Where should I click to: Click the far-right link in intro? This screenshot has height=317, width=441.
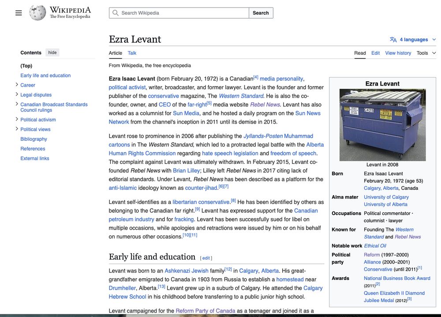(197, 105)
